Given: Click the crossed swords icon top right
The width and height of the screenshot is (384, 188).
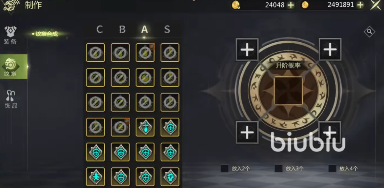Looking at the screenshot, I should pyautogui.click(x=376, y=5).
